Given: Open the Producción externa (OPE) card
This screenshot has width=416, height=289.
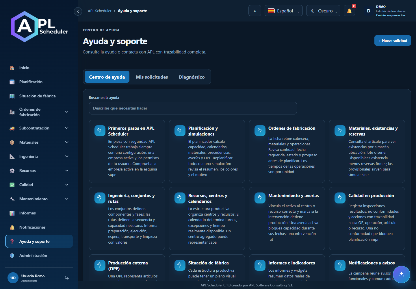Looking at the screenshot, I should (127, 268).
